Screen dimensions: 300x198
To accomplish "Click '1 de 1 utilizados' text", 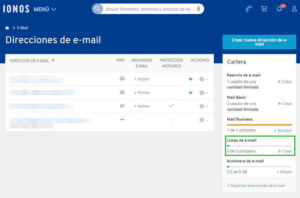I will [241, 130].
